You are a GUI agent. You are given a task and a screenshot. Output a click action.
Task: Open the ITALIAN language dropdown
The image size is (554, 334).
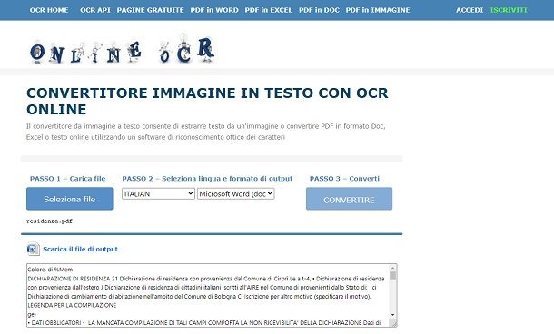(158, 193)
